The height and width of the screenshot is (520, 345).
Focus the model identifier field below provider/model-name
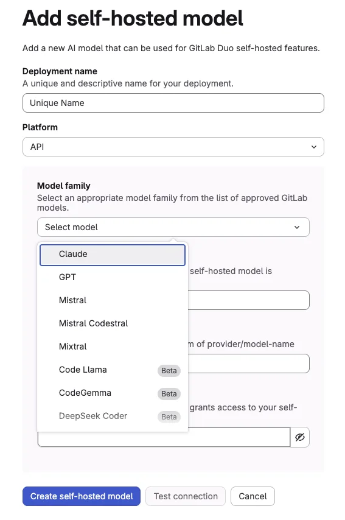[x=249, y=364]
